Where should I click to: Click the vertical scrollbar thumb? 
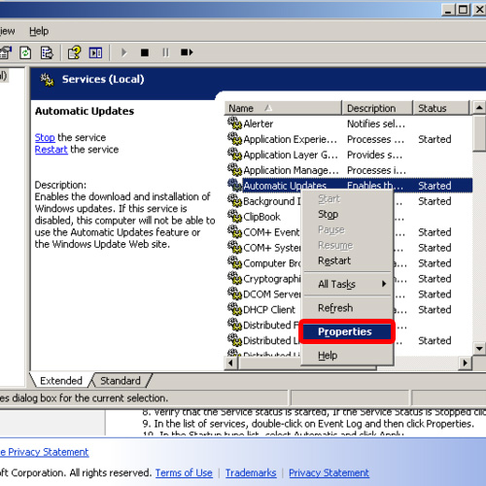click(479, 133)
